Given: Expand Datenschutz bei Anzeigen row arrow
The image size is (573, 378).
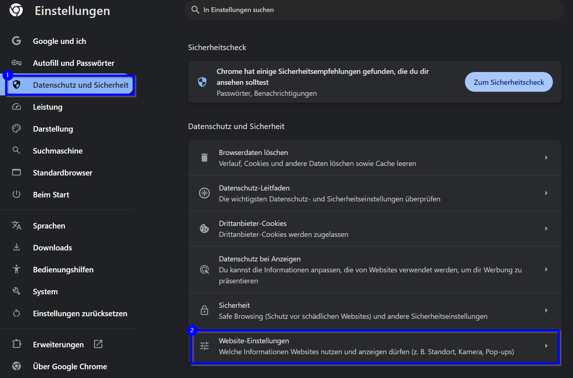Looking at the screenshot, I should [x=546, y=269].
